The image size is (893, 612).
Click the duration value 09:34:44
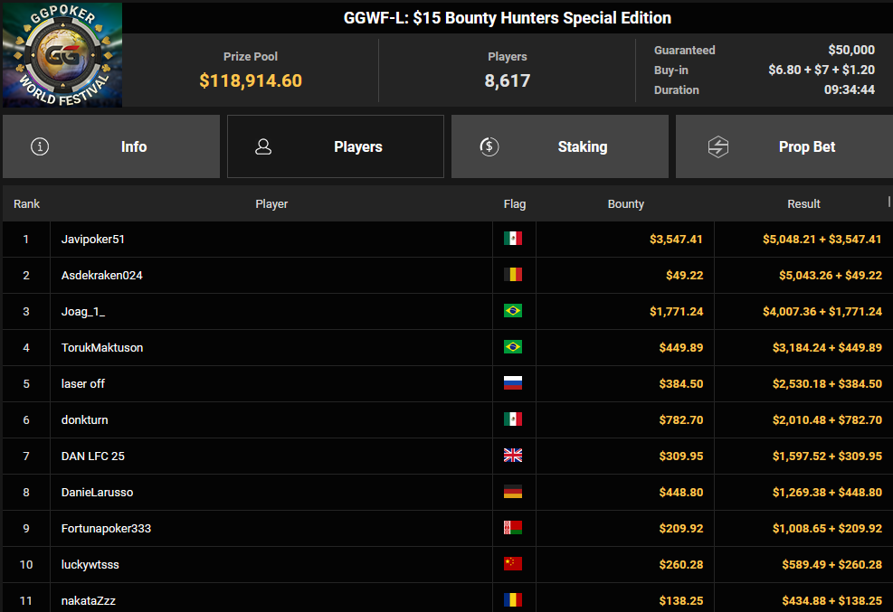coord(850,89)
